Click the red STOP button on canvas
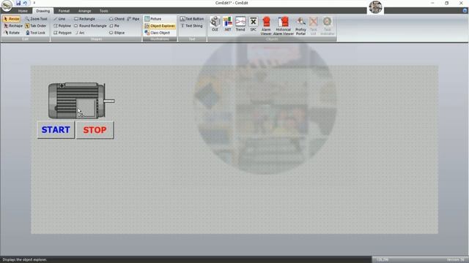469x263 pixels. coord(95,130)
